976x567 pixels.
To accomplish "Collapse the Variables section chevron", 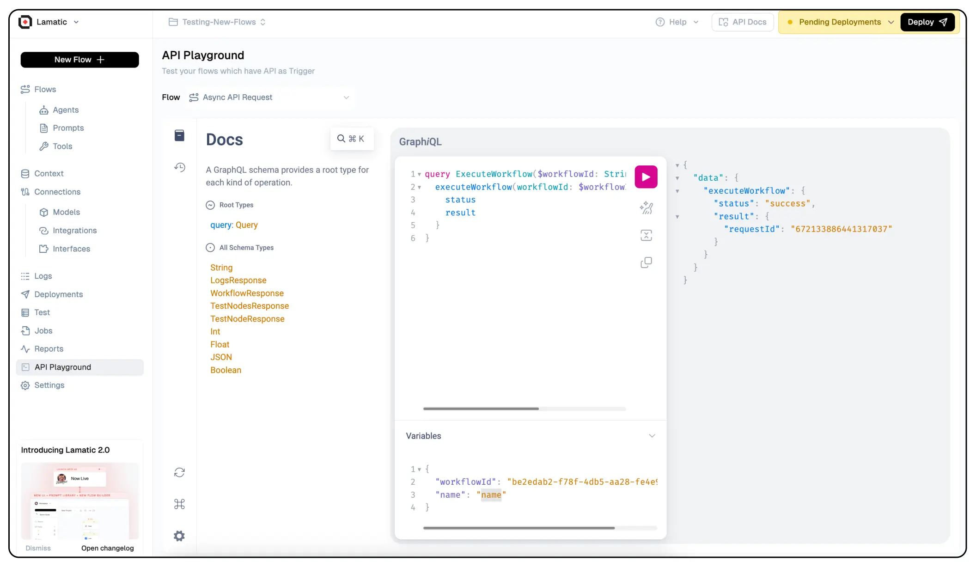I will (652, 436).
